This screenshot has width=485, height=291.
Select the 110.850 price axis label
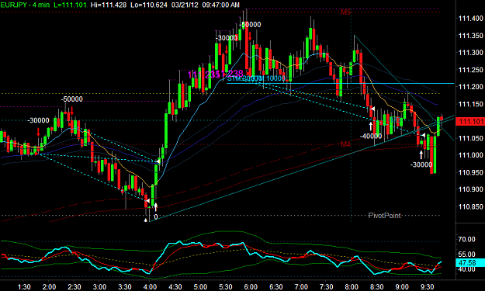tap(470, 206)
